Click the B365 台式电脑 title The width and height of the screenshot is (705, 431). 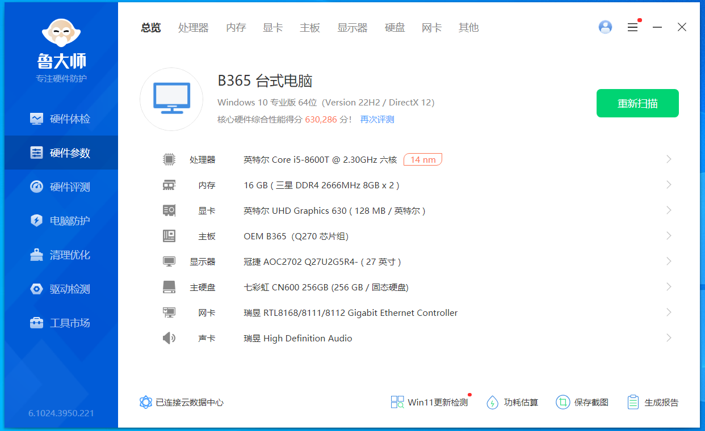pyautogui.click(x=265, y=81)
